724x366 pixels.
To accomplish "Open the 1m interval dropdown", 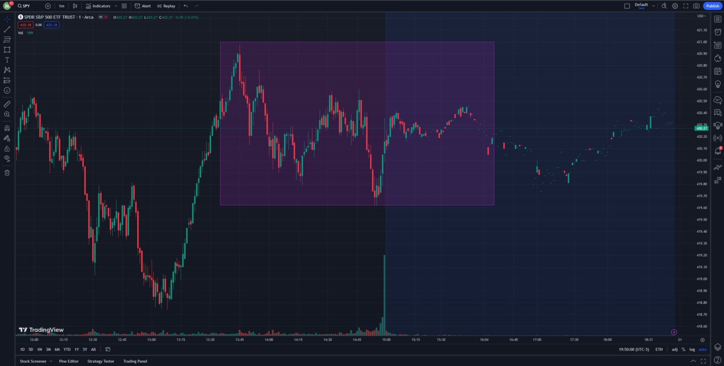I will coord(61,6).
